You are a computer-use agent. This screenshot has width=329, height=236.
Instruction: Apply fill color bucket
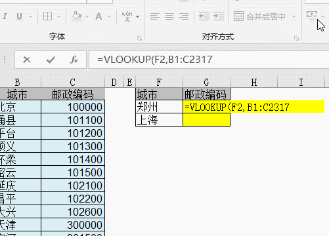(x=76, y=16)
